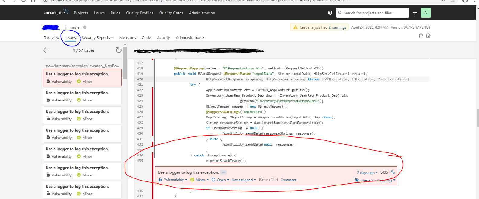Click line number 435 in code
479x199 pixels.
[140, 161]
